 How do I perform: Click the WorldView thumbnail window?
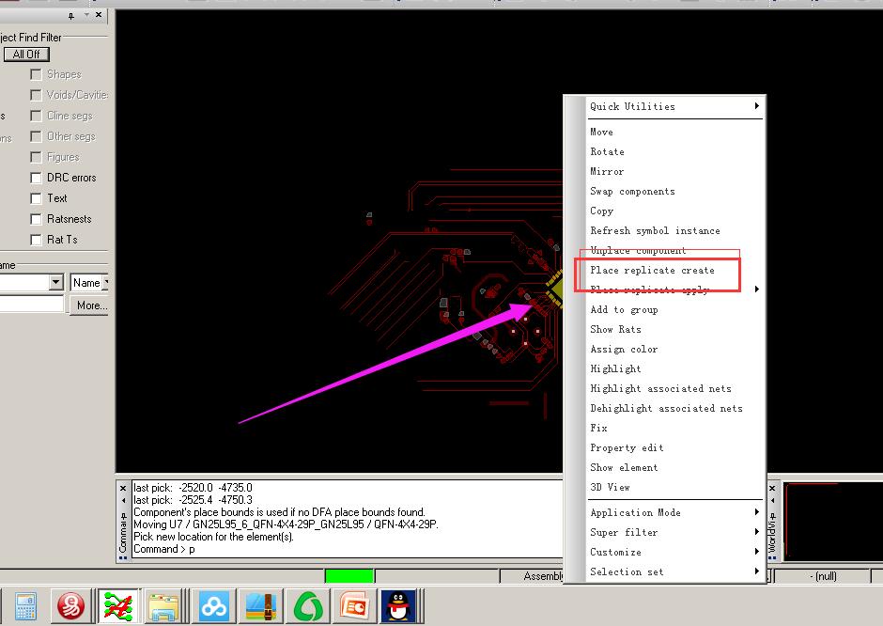click(x=833, y=522)
